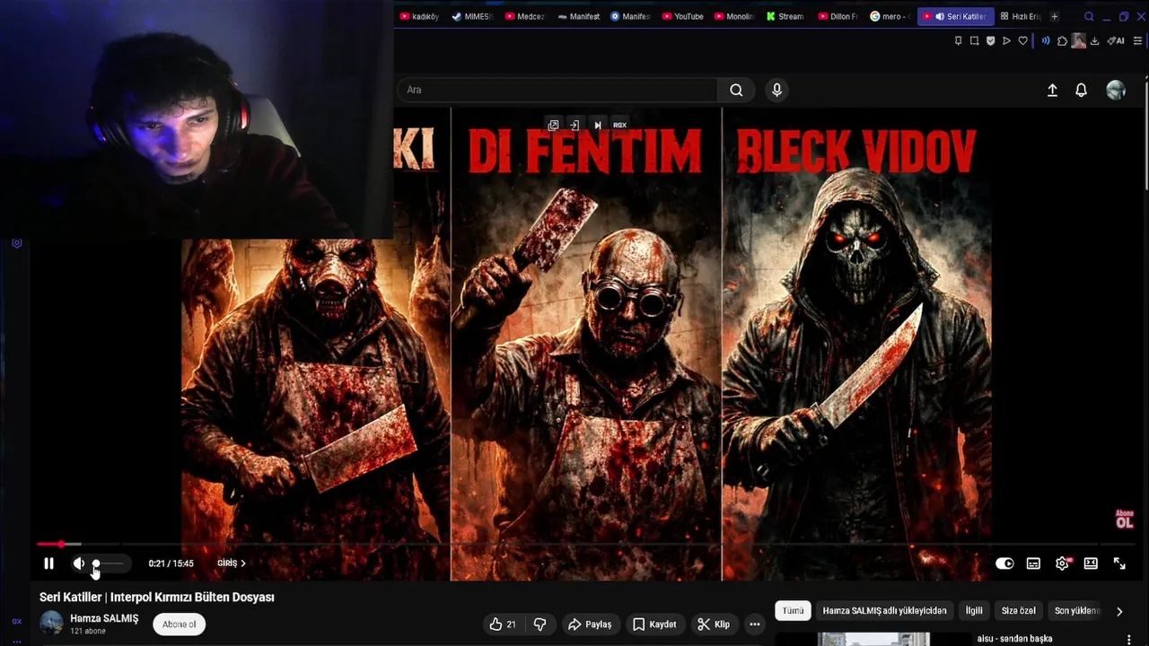This screenshot has height=646, width=1149.
Task: Show more filter chips arrow
Action: (x=1119, y=611)
